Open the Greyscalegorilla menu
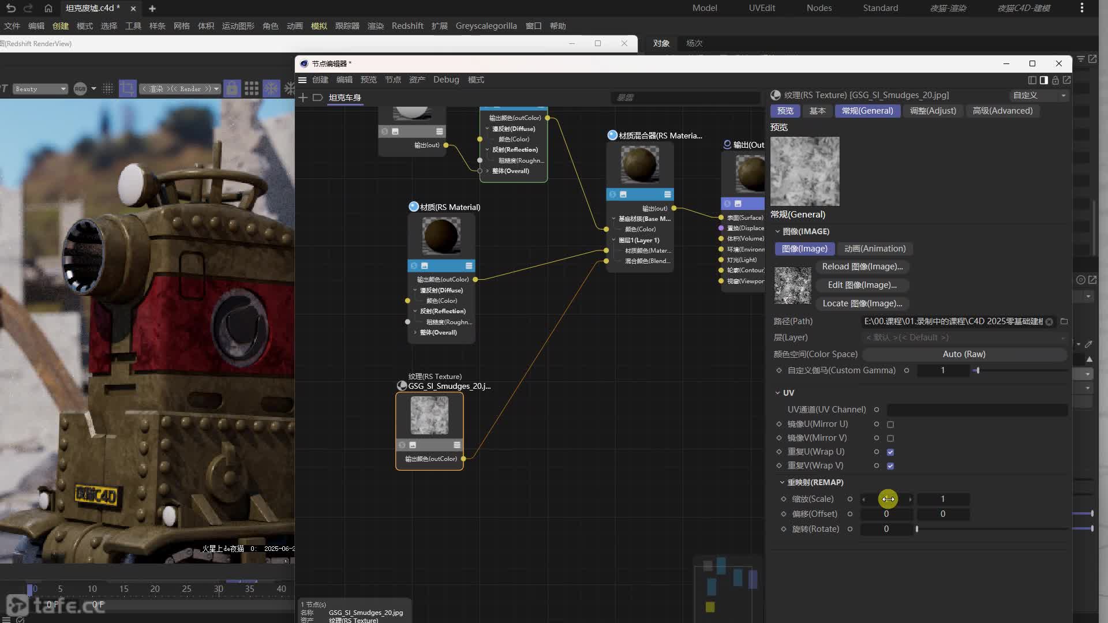This screenshot has width=1108, height=623. (486, 26)
